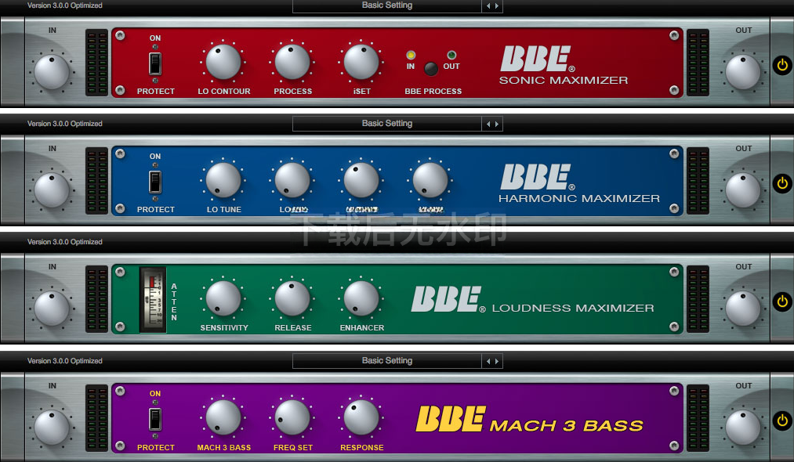Select previous preset on Harmonic Maximizer
This screenshot has width=794, height=462.
click(488, 124)
